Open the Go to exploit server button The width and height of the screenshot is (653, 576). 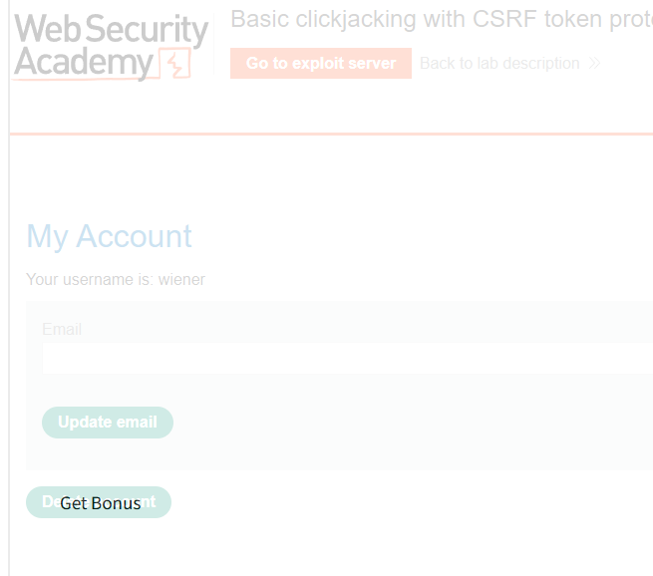(321, 63)
